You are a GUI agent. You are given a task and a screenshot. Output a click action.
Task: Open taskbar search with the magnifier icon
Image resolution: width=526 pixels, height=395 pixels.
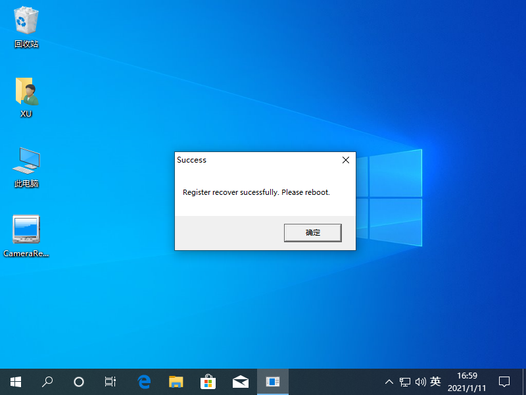click(47, 381)
